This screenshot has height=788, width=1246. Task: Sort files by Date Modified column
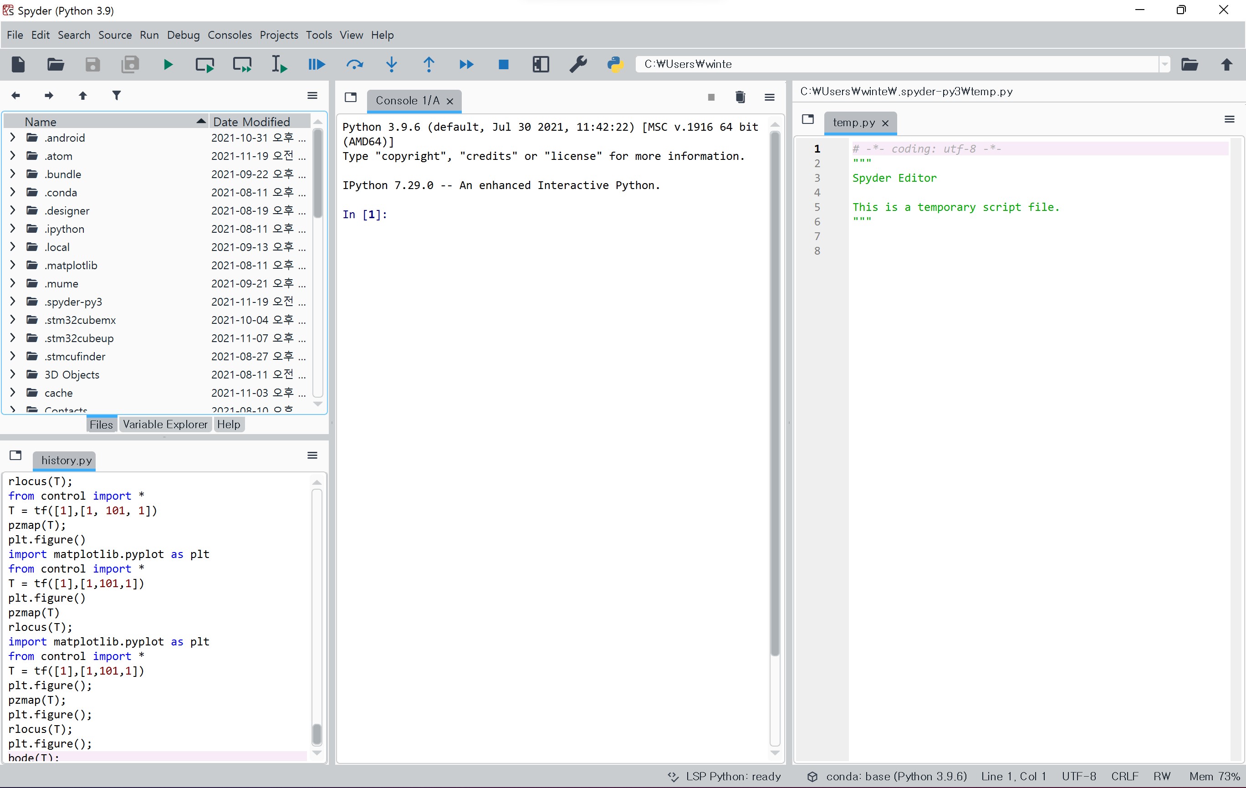point(260,121)
